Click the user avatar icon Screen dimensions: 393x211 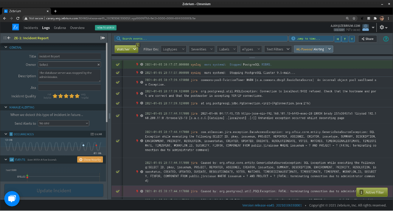[x=366, y=27]
